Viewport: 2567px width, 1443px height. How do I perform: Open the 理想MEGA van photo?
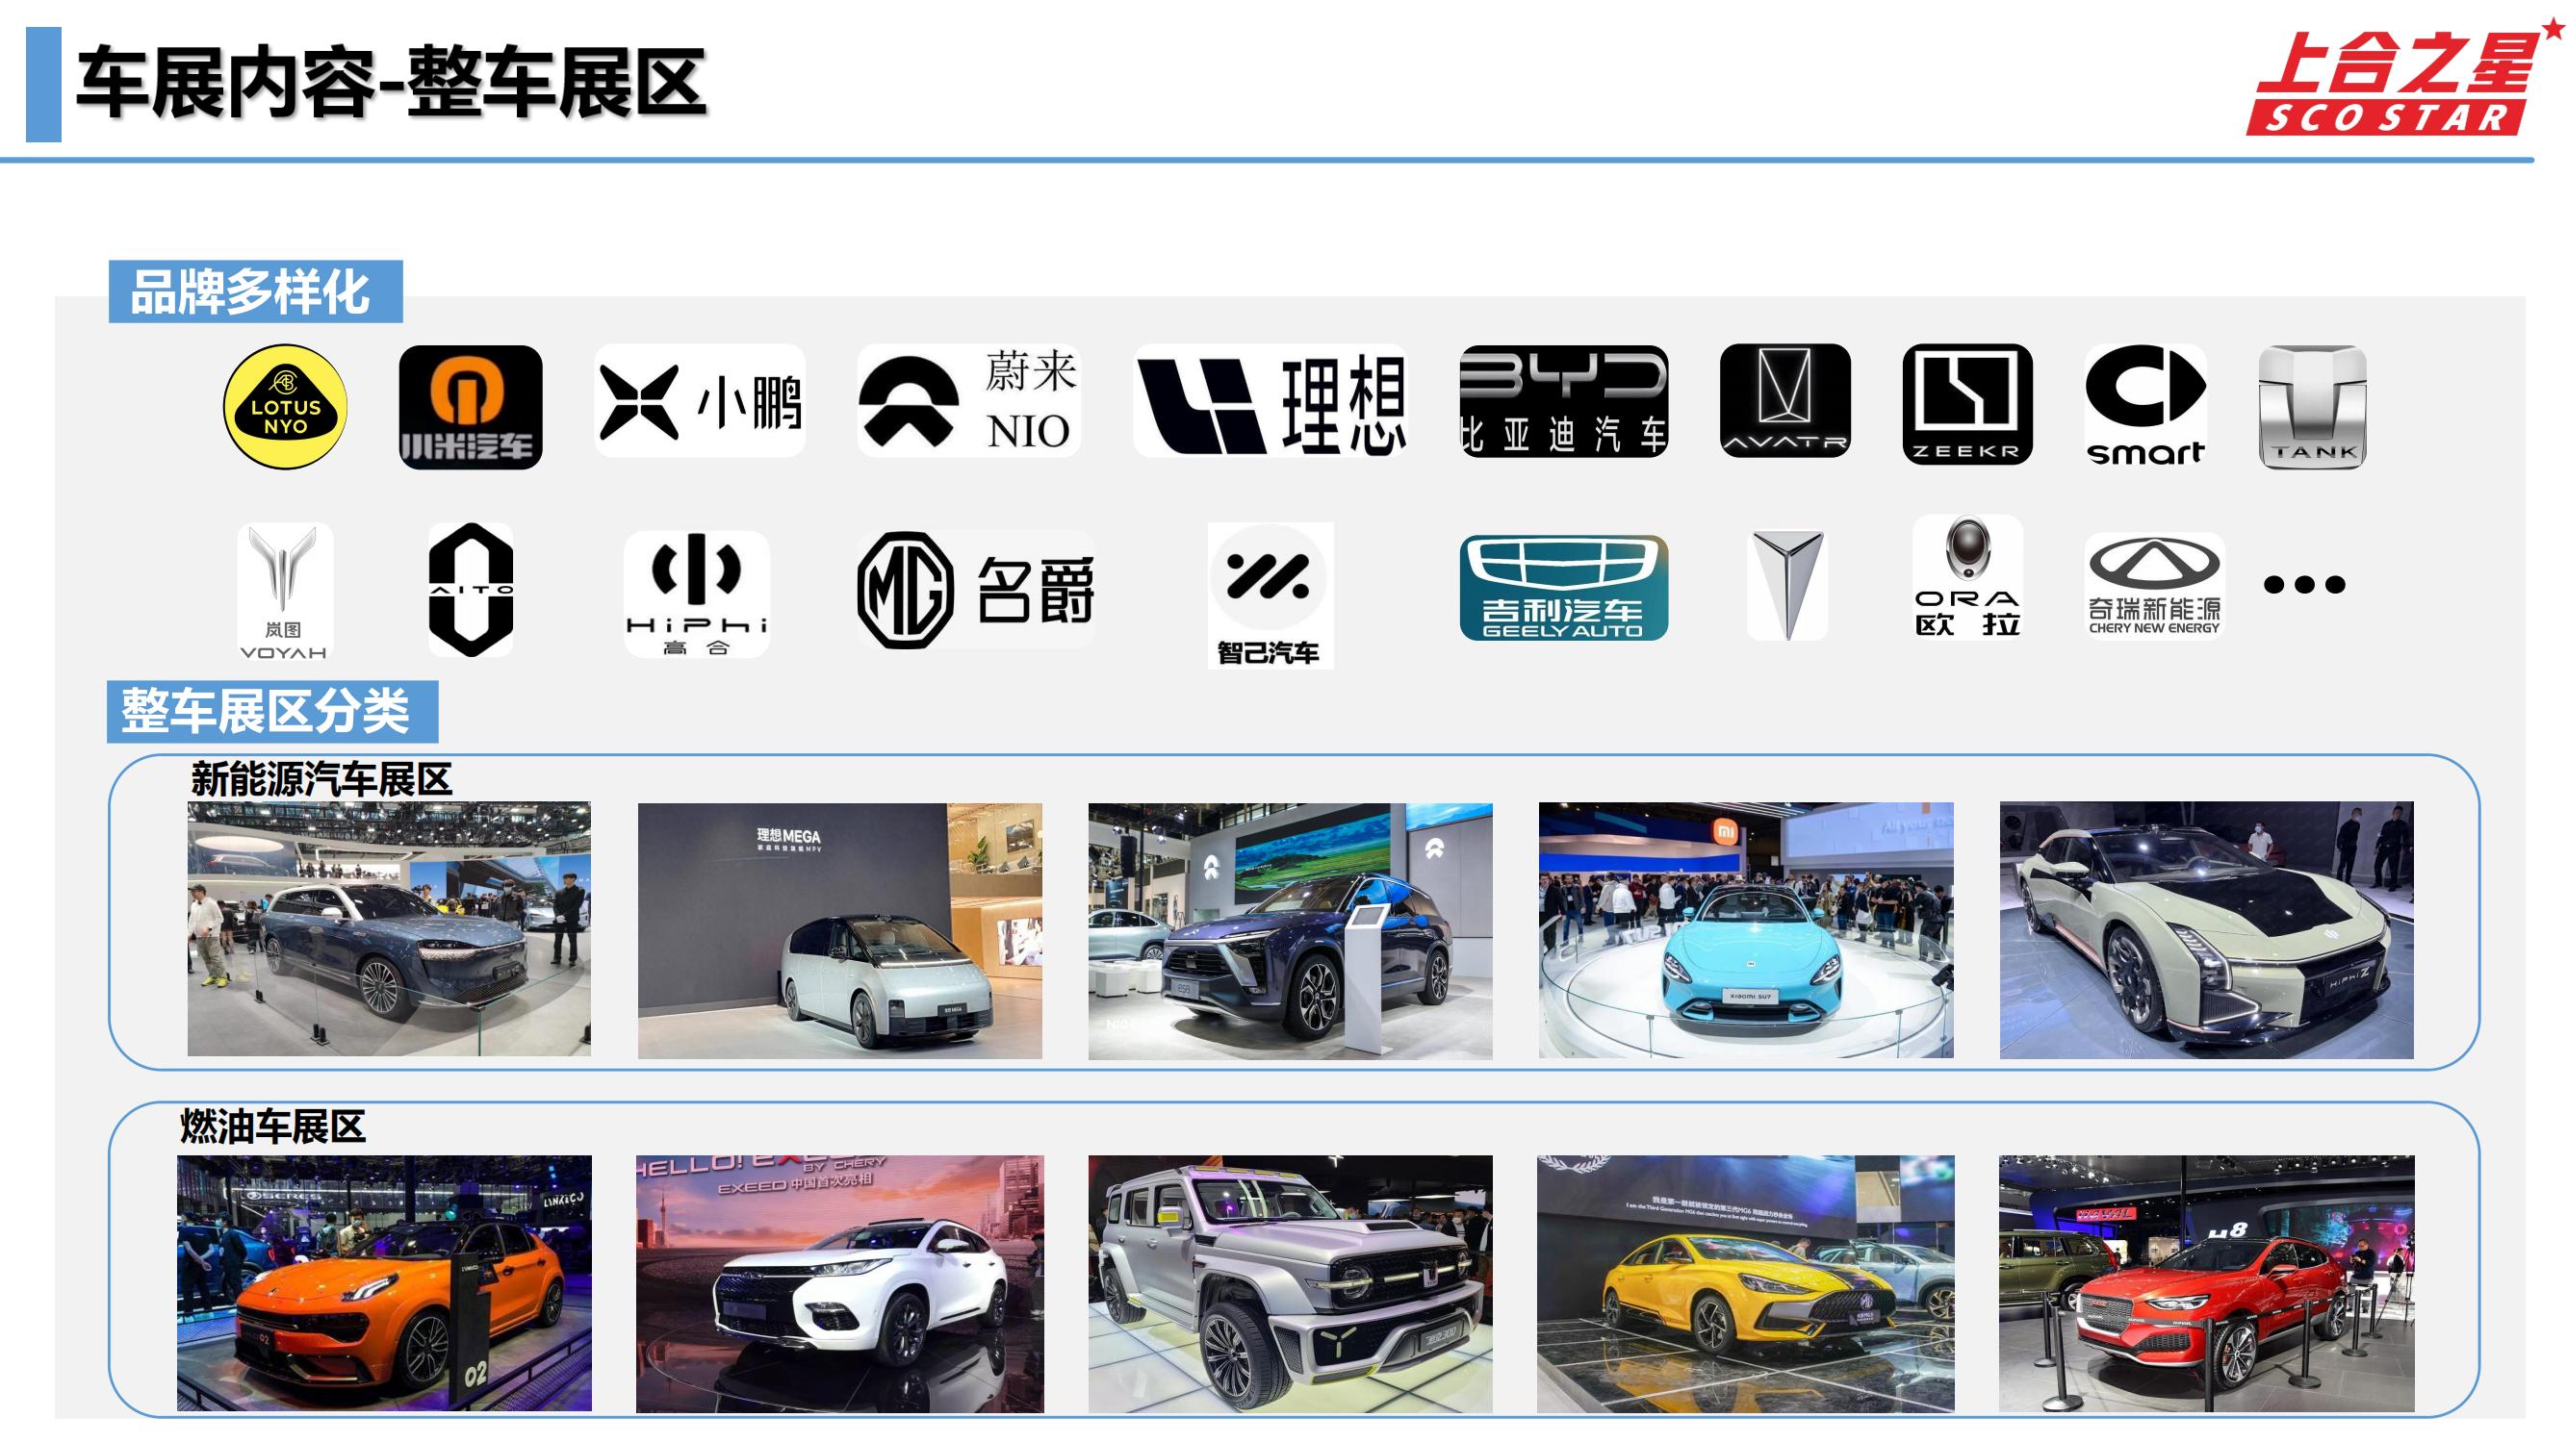click(x=839, y=931)
